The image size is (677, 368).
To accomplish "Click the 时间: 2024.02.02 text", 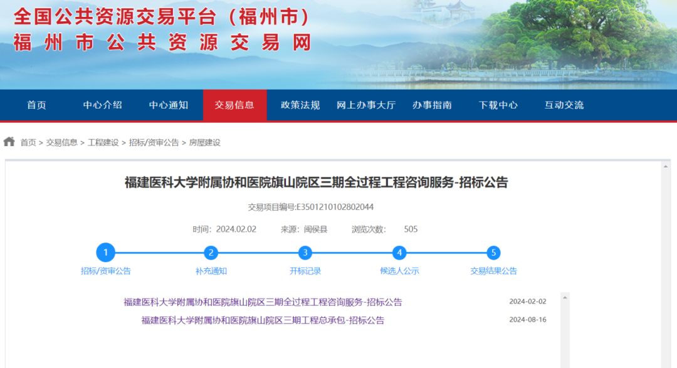I will point(224,229).
